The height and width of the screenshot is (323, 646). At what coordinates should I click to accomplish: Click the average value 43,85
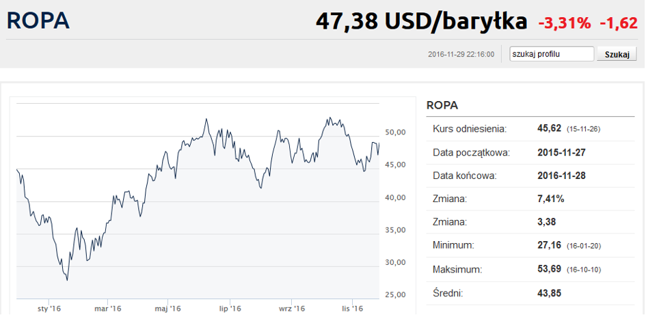coord(549,294)
